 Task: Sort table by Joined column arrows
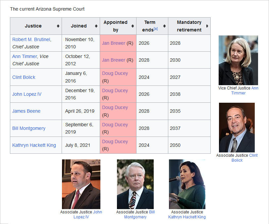coord(96,26)
